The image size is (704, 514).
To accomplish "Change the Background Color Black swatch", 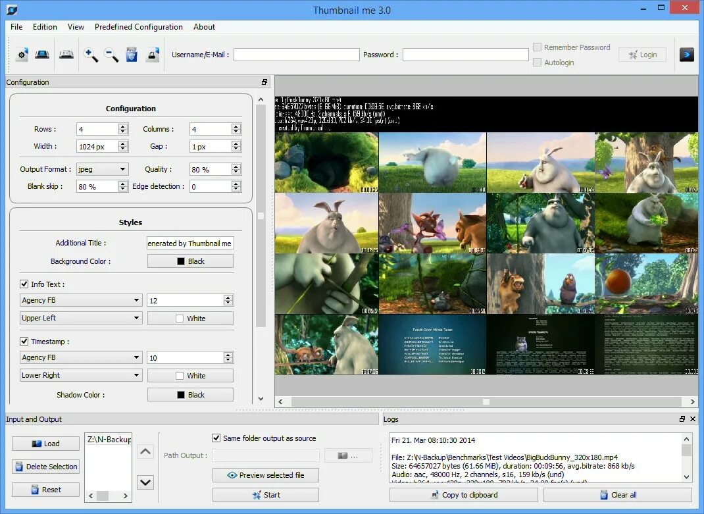I will point(190,261).
